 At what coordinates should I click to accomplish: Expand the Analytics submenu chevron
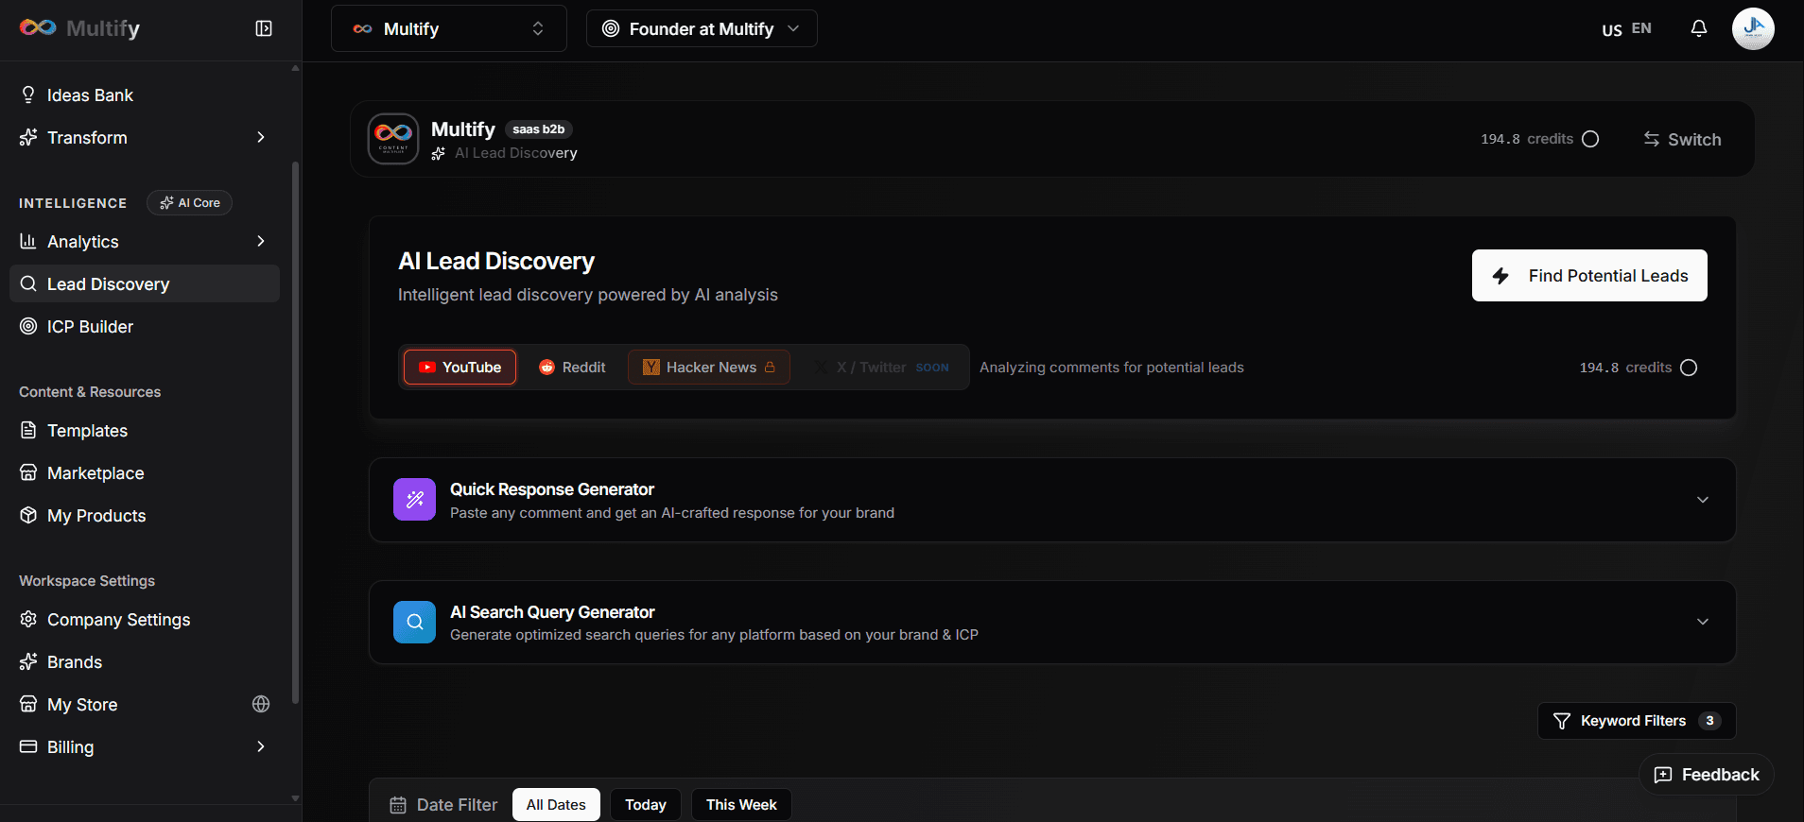[261, 242]
